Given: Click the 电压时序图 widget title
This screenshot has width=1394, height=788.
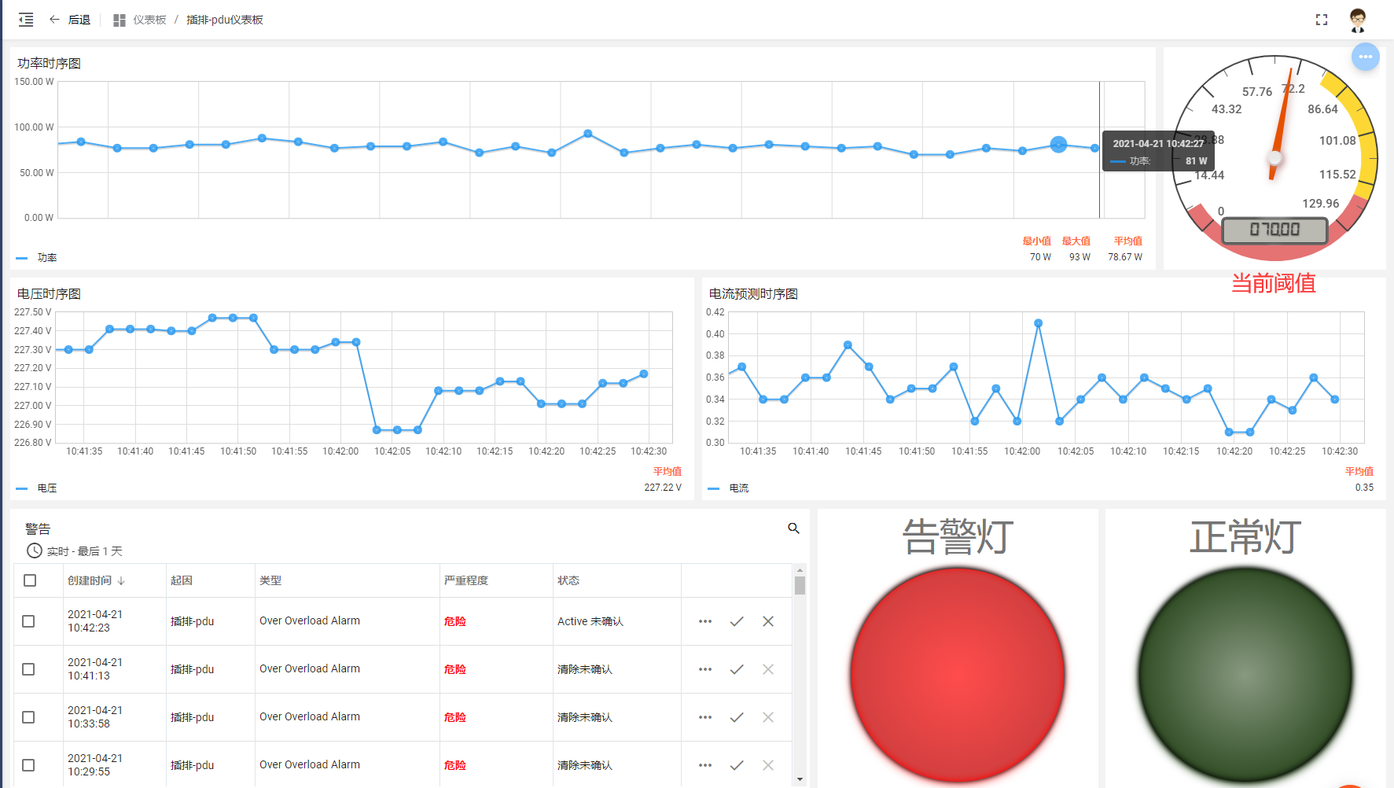Looking at the screenshot, I should 49,294.
